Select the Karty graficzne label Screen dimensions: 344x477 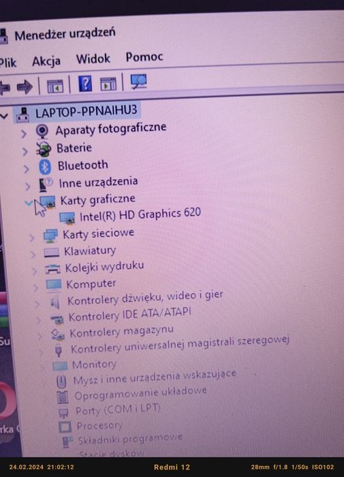coord(97,200)
